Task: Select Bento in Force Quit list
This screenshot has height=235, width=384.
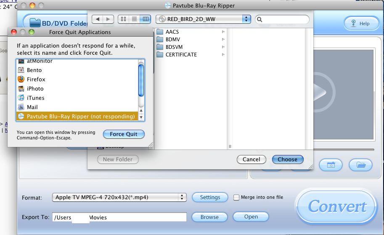Action: [x=77, y=70]
